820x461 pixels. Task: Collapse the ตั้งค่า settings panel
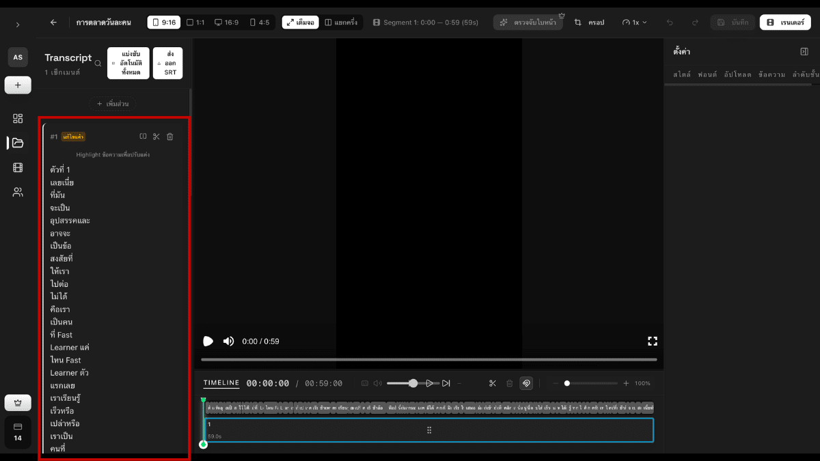[804, 52]
